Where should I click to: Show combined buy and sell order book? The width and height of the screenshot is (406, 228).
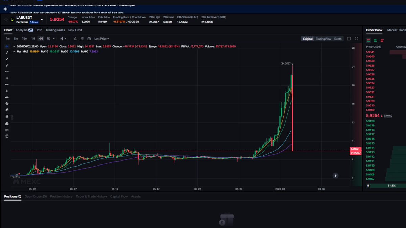click(x=368, y=40)
